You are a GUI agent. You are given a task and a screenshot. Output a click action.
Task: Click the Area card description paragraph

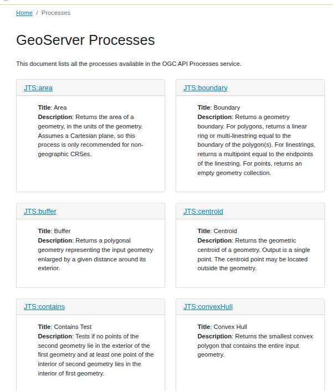(90, 135)
